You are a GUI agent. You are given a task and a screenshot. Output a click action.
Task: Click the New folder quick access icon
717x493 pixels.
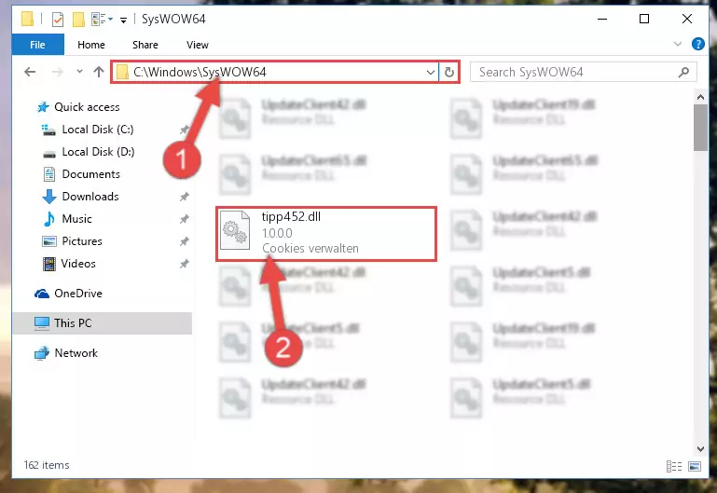pyautogui.click(x=78, y=20)
